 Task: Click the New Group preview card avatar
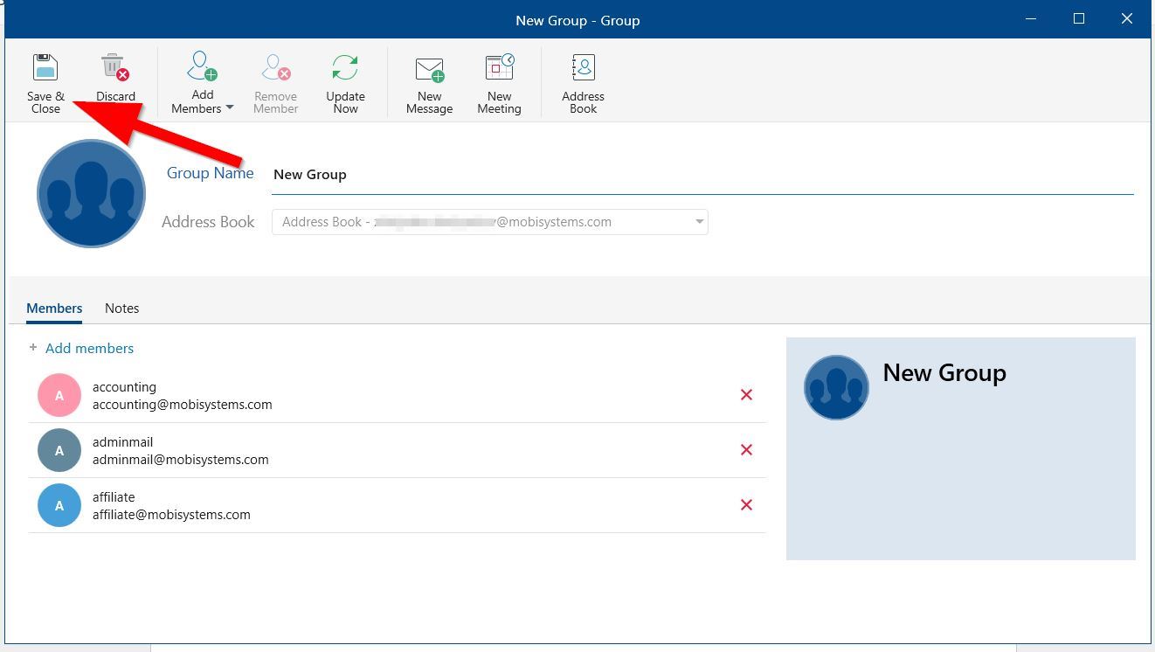tap(836, 387)
